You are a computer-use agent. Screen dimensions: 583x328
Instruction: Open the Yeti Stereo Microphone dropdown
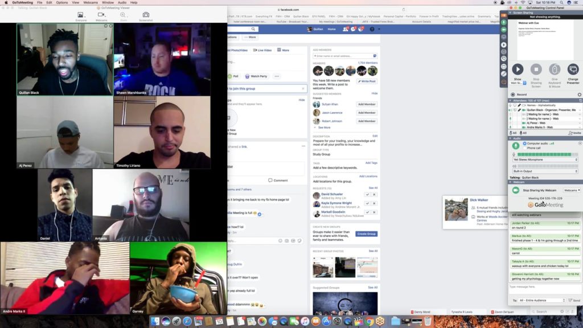[x=545, y=159]
